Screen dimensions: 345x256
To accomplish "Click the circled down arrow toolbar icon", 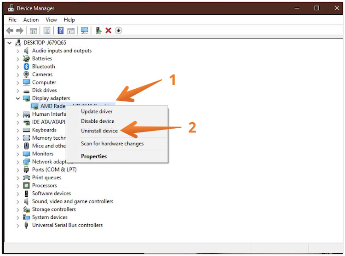I will click(x=119, y=31).
